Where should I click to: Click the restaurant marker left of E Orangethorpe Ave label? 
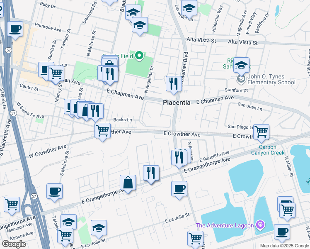pyautogui.click(x=151, y=173)
